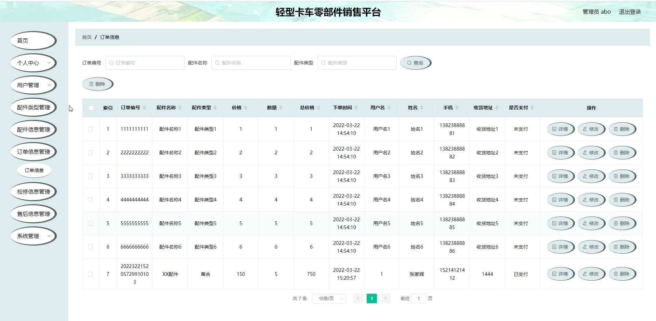The image size is (656, 321).
Task: Click the 查询 search button
Action: click(415, 63)
